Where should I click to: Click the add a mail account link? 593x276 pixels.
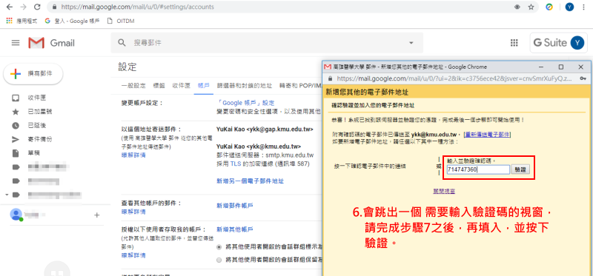[x=234, y=206]
